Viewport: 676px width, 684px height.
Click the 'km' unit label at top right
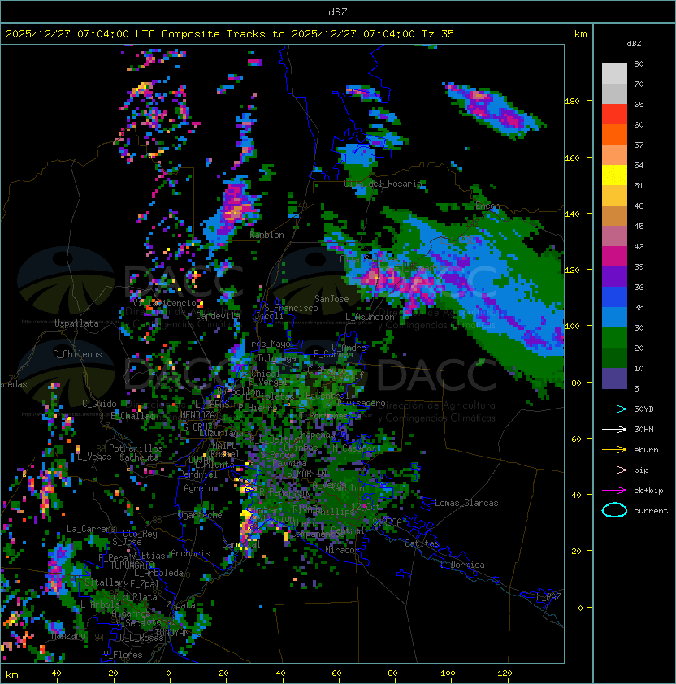(x=580, y=34)
